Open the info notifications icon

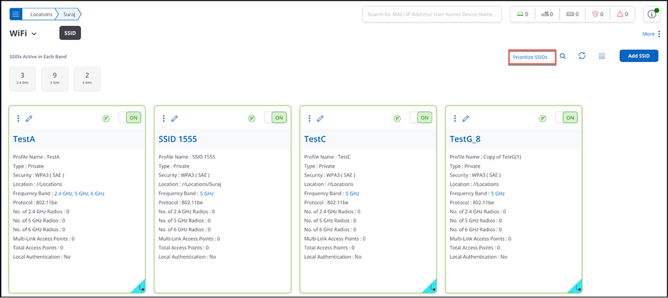point(652,14)
